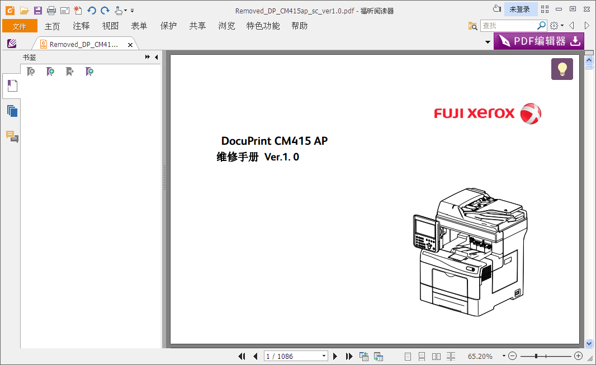
Task: Click the folder search icon near find box
Action: pos(472,26)
